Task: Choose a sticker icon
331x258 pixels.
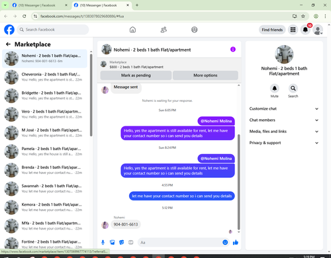Action: [x=122, y=242]
